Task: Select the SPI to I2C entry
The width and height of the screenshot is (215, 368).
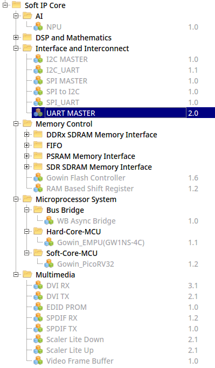Action: pyautogui.click(x=63, y=92)
